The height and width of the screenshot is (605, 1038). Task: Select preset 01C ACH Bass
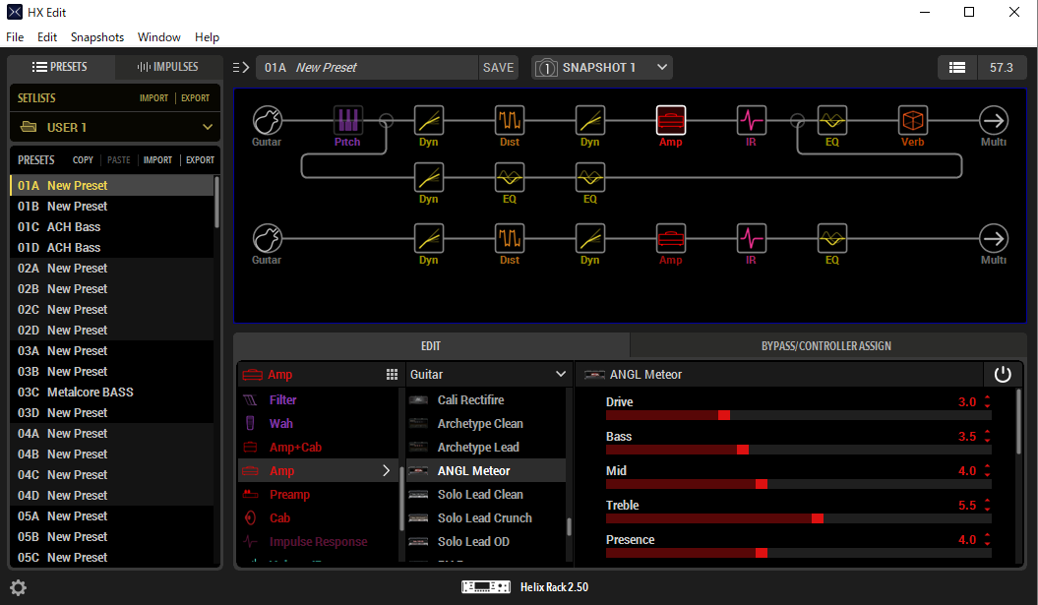[111, 226]
